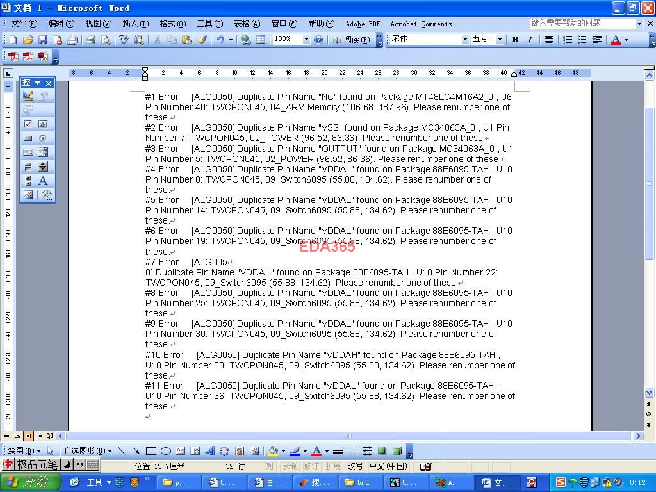Click the 阅读 Reading layout button

(352, 40)
